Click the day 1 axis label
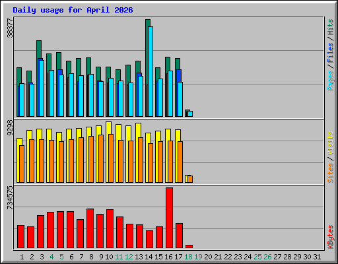338x264 pixels. (x=22, y=257)
